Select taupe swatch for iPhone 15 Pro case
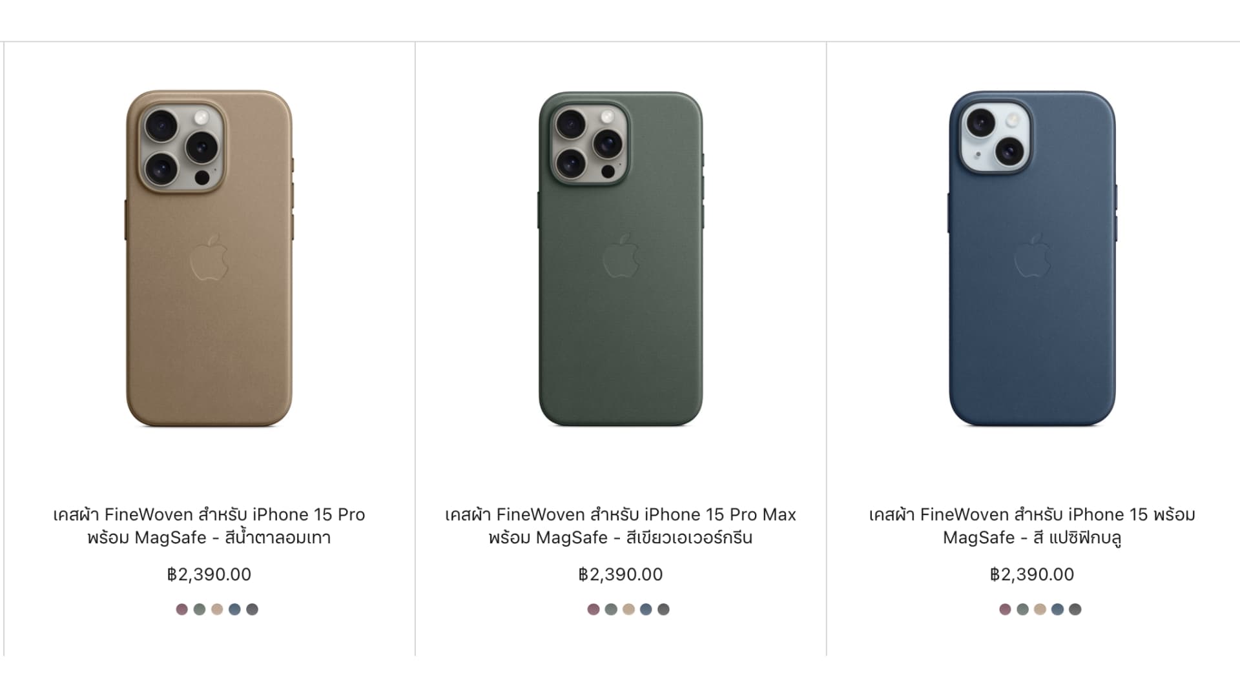Viewport: 1240px width, 697px height. [x=217, y=609]
